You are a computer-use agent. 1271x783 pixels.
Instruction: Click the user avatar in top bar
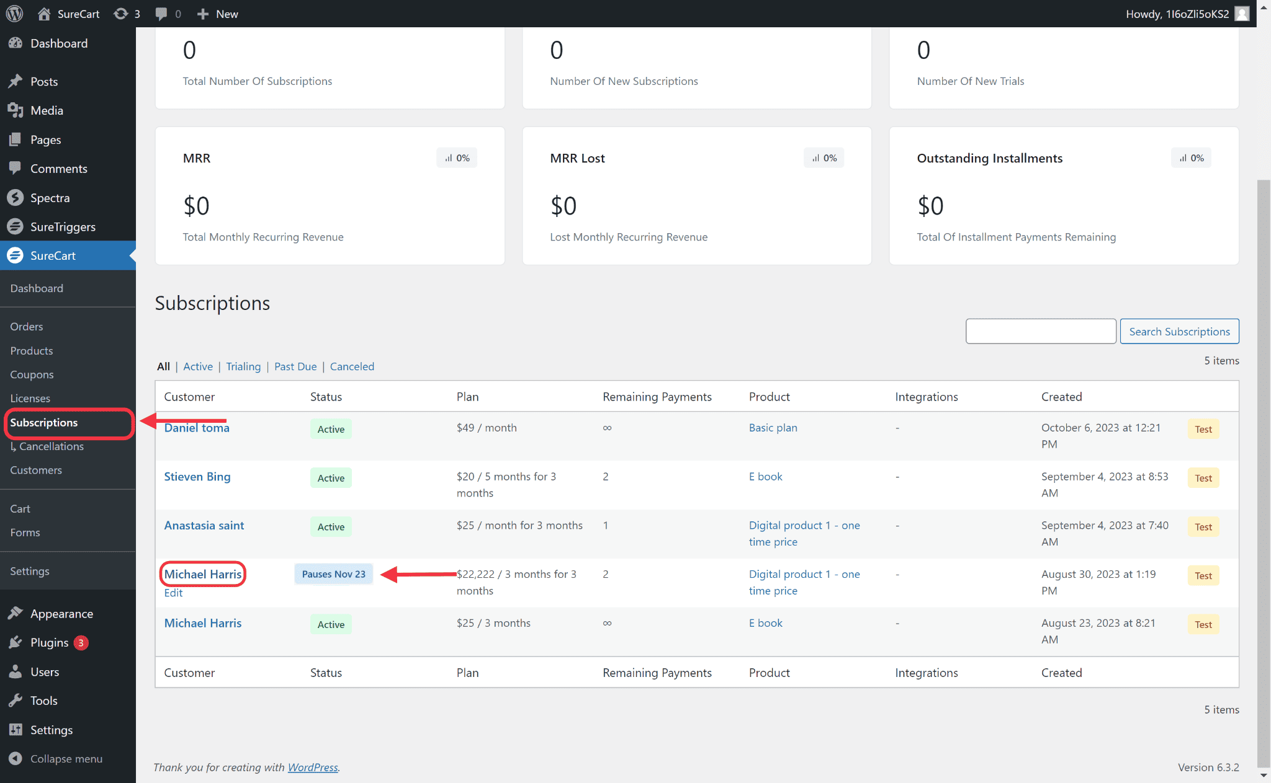1242,14
